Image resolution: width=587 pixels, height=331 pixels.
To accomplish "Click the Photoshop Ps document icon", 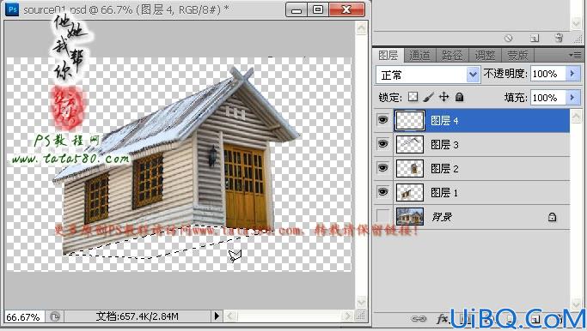I will click(12, 9).
